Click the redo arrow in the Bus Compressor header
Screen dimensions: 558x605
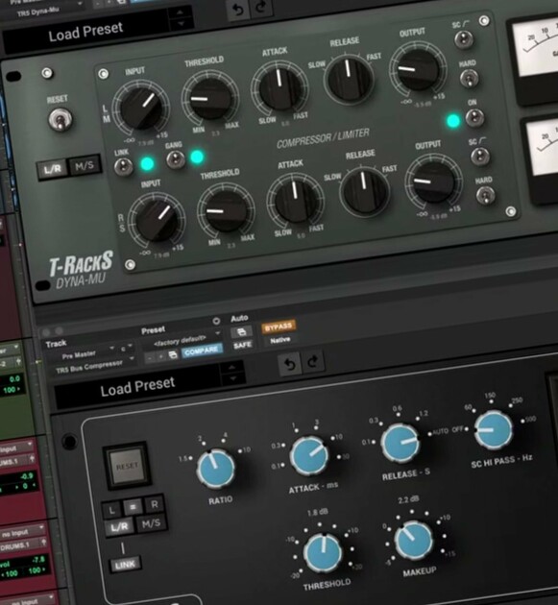click(312, 361)
